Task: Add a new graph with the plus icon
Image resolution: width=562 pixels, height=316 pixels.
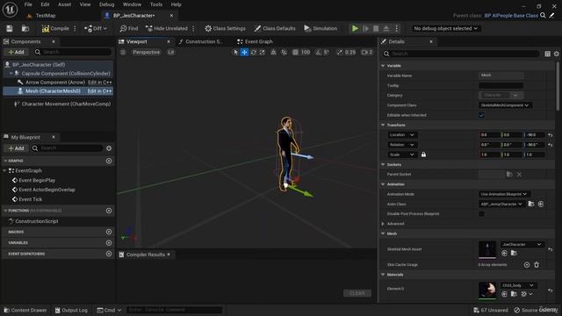Action: 109,161
